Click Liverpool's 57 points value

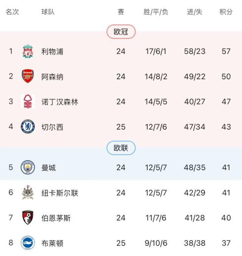(x=226, y=51)
